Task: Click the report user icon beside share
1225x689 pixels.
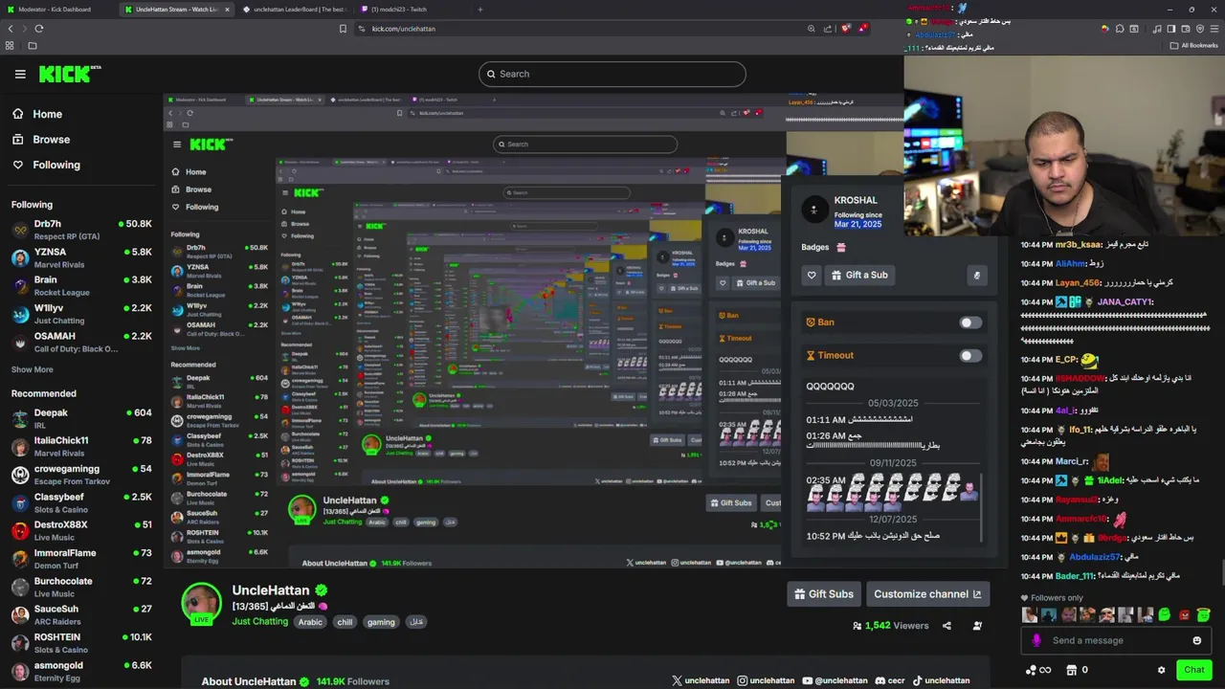Action: 977,626
